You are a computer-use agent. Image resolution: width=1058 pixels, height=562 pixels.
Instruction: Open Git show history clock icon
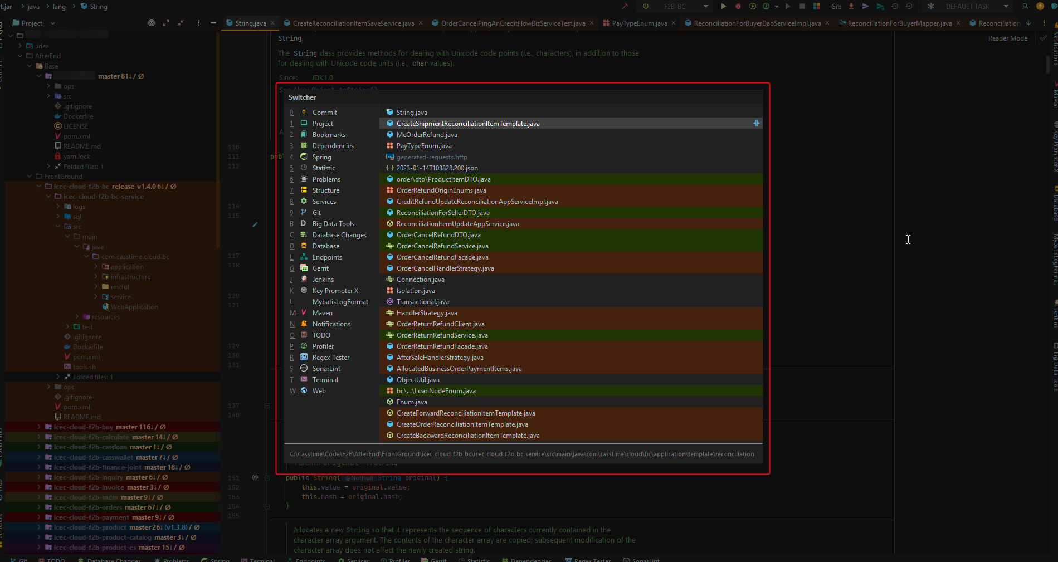pyautogui.click(x=895, y=6)
